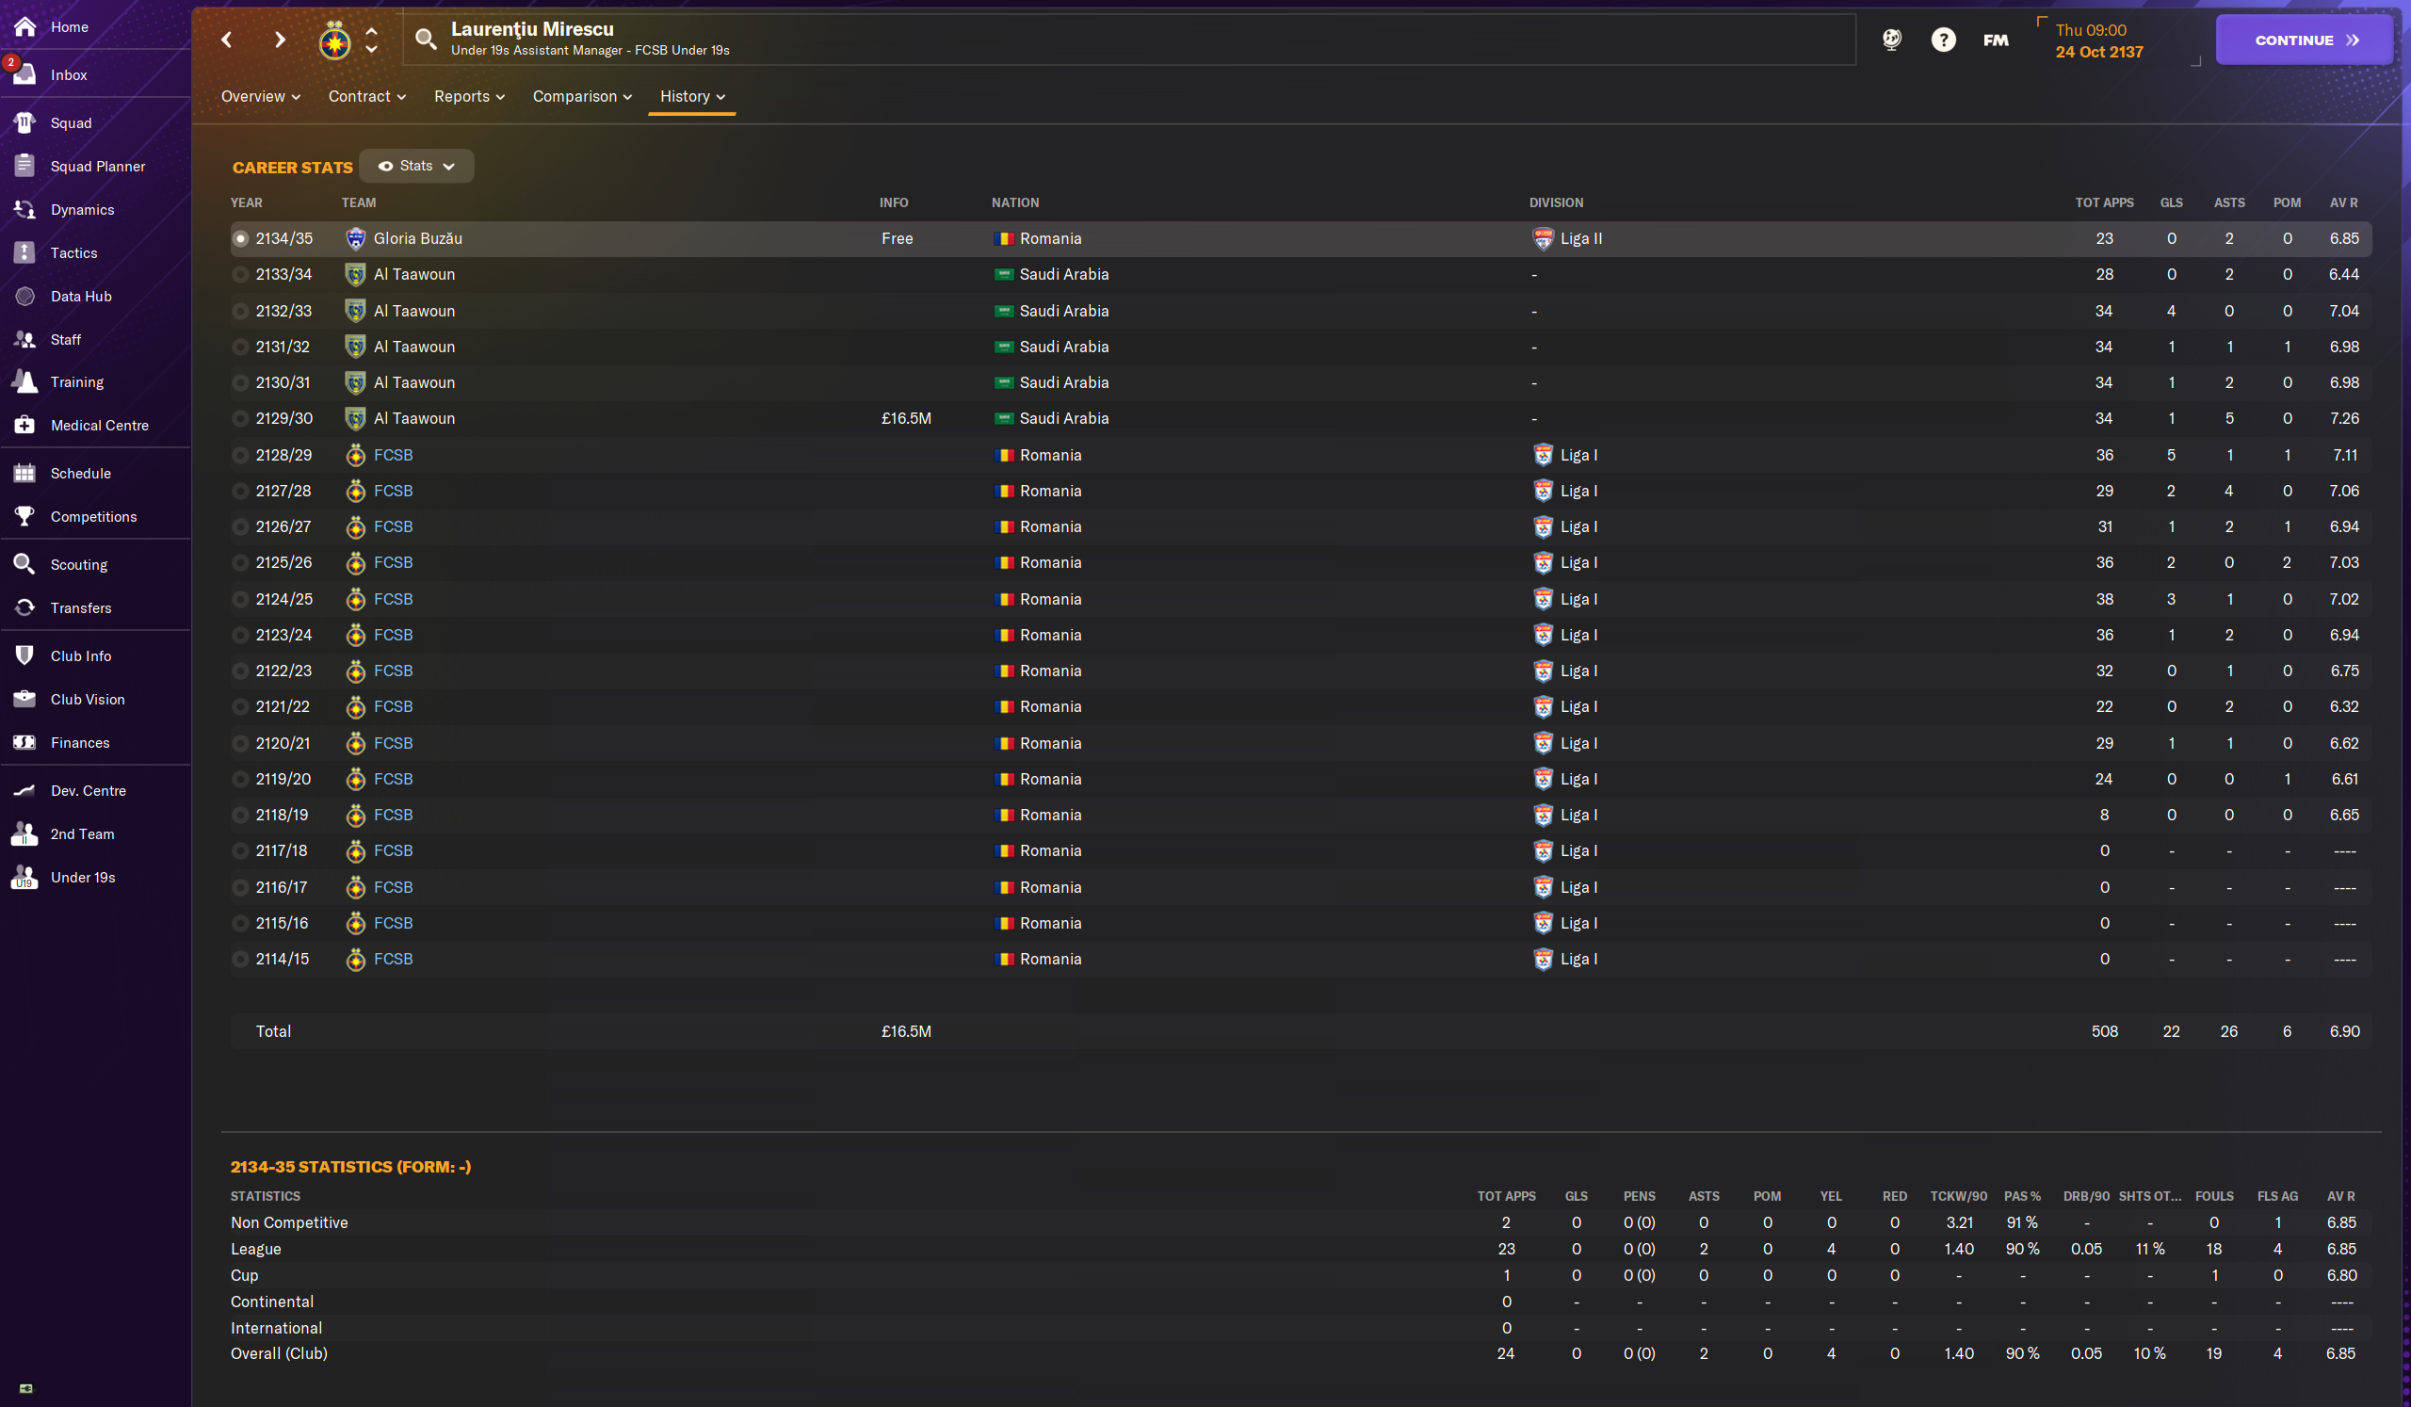Select the 2129/30 season radio button
The height and width of the screenshot is (1407, 2411).
click(240, 418)
